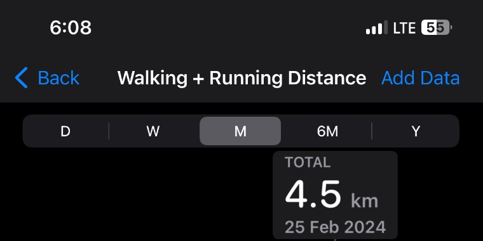
Task: Tap the TOTAL callout card background
Action: pos(335,195)
